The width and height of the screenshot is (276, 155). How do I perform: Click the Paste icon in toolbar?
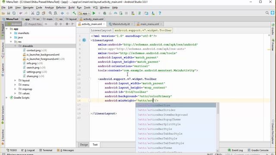coord(44,13)
